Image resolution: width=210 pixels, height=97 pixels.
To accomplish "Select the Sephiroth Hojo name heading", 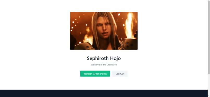I will click(x=104, y=58).
